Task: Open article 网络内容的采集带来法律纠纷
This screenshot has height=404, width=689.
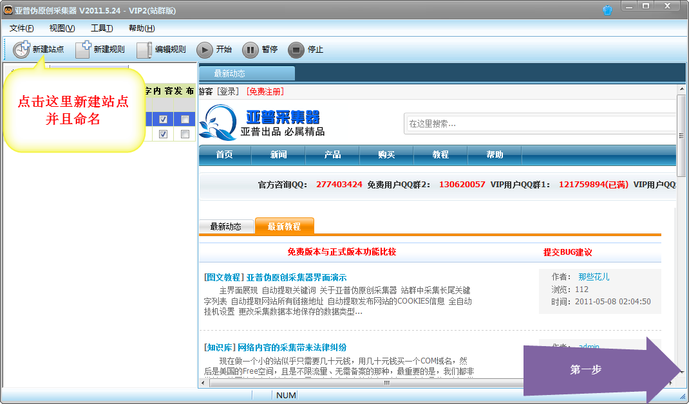Action: tap(292, 347)
